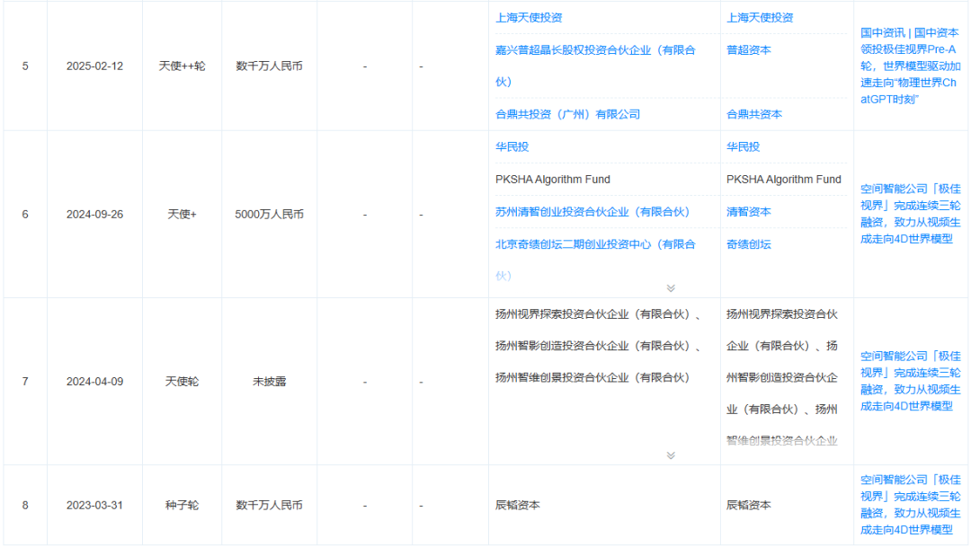Open 清智资本 link
The height and width of the screenshot is (547, 971).
coord(749,212)
